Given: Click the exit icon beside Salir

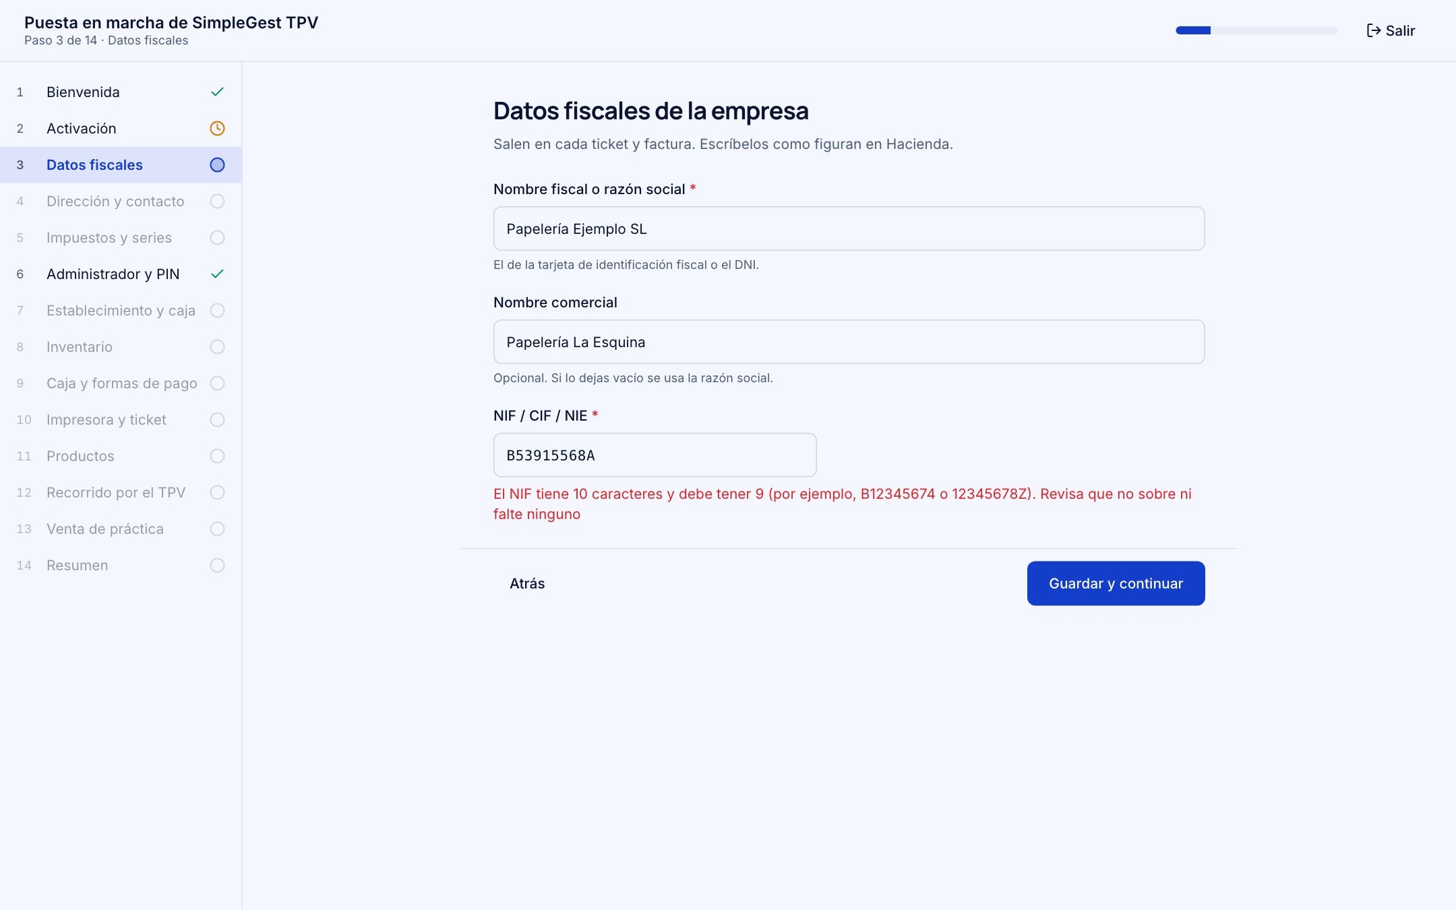Looking at the screenshot, I should pos(1373,30).
